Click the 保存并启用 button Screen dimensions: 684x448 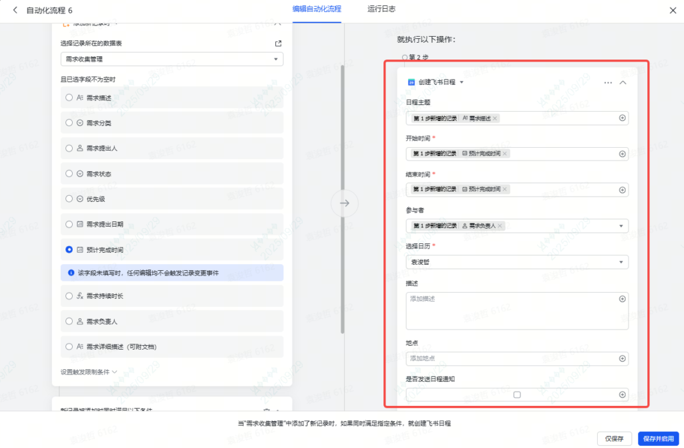[x=657, y=438]
